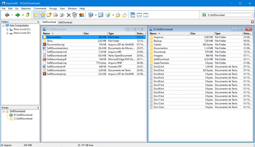Viewport: 255px width, 147px height.
Task: Open the Edit menu
Action: coord(10,9)
